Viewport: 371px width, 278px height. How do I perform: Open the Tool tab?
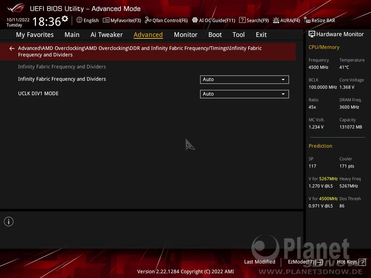point(238,35)
